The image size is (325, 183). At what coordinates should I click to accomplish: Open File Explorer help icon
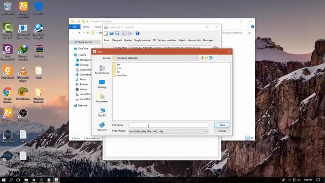(x=252, y=27)
